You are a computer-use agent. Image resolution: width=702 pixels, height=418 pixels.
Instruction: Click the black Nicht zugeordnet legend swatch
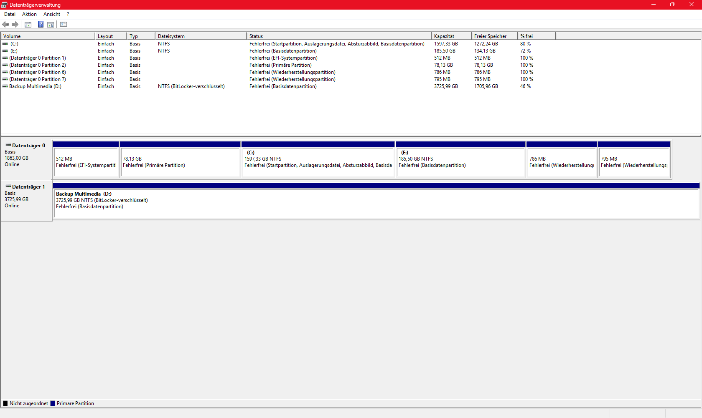(x=5, y=403)
